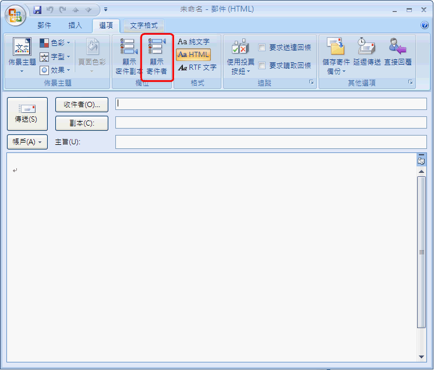Screen dimensions: 434x370
Task: Open 其他選項 group dialog launcher
Action: coord(411,82)
